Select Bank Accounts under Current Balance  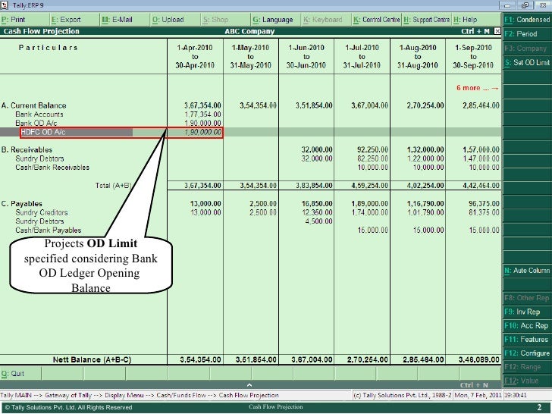pos(39,114)
